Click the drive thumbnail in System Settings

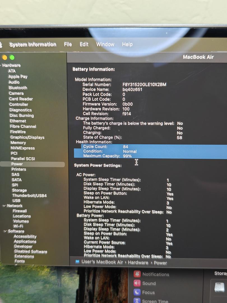coord(219,287)
